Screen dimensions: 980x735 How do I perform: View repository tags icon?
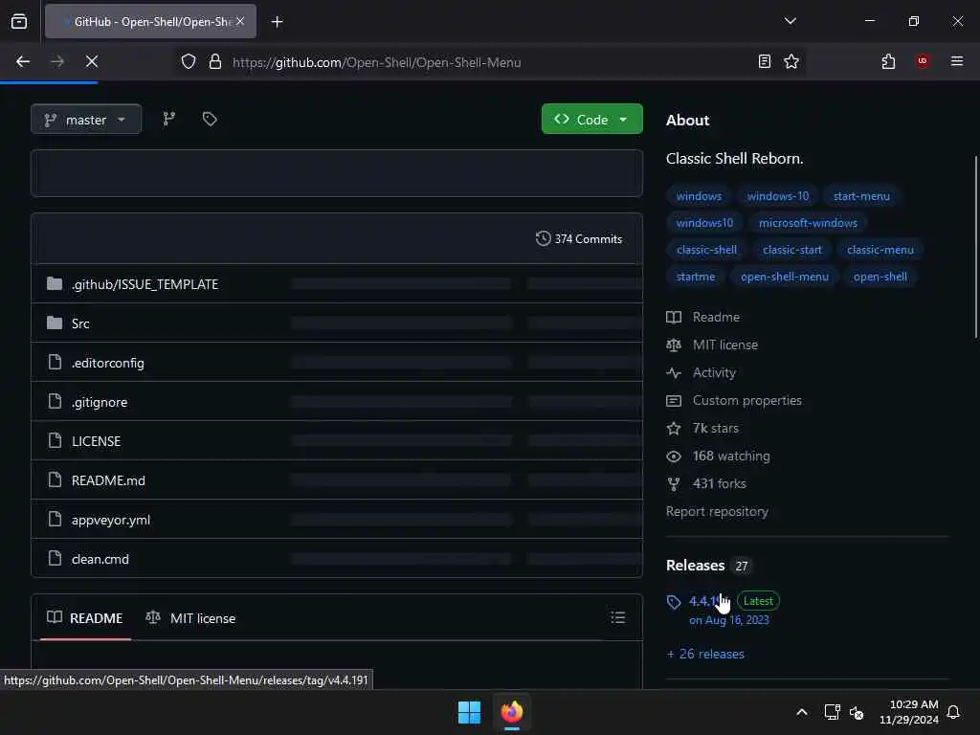coord(210,119)
